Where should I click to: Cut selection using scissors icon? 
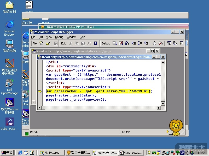pos(71,43)
